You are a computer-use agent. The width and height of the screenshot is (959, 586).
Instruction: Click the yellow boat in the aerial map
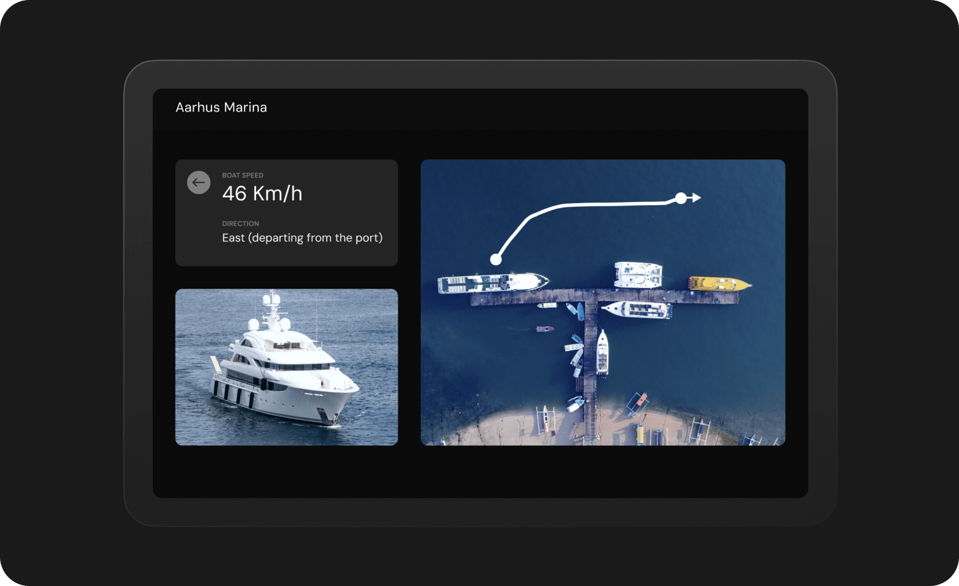click(720, 284)
